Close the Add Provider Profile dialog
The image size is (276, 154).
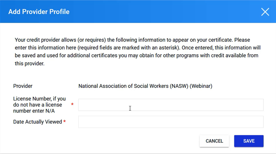click(265, 12)
